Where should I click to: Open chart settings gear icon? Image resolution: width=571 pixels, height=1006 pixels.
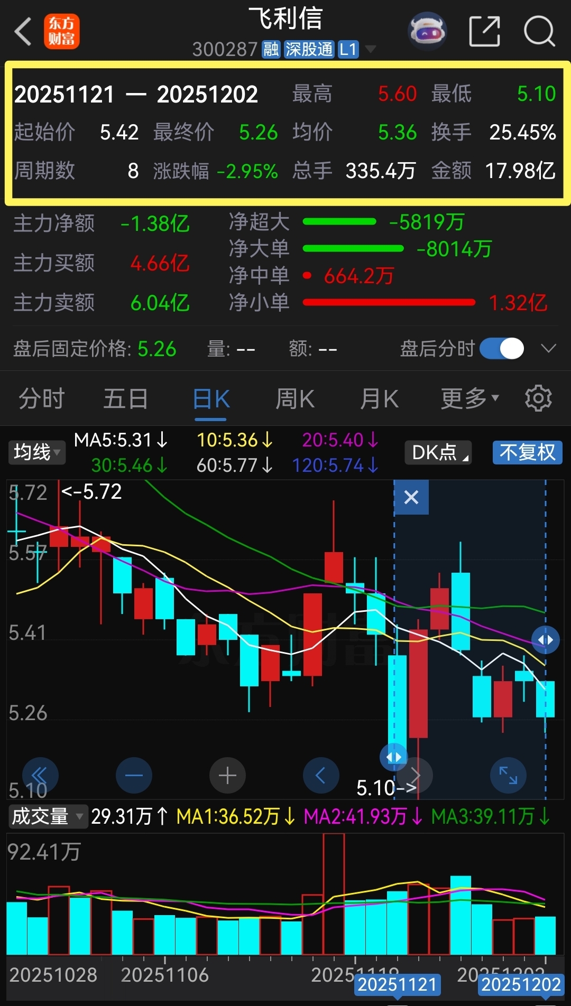538,398
